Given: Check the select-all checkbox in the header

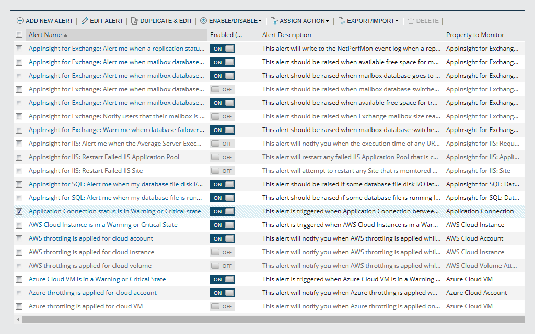Looking at the screenshot, I should [19, 34].
